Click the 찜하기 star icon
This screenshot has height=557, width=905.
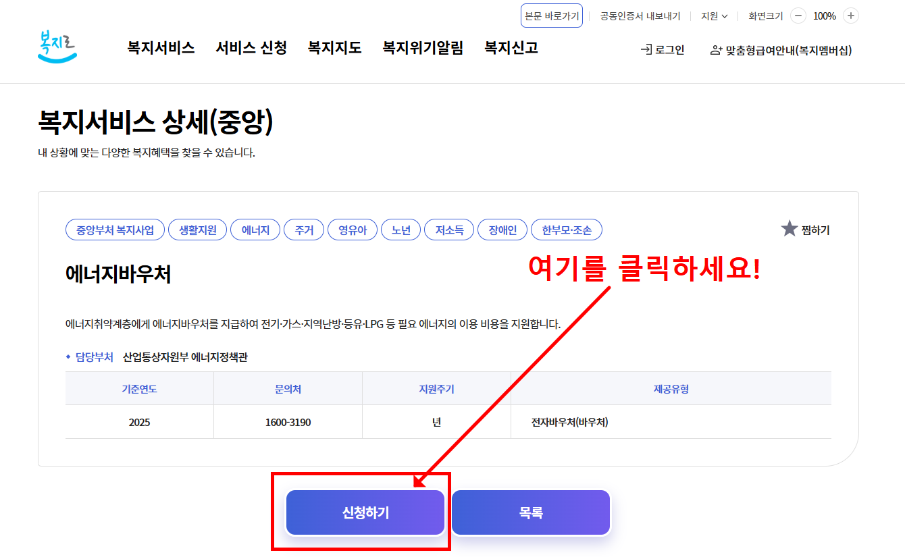pyautogui.click(x=788, y=228)
